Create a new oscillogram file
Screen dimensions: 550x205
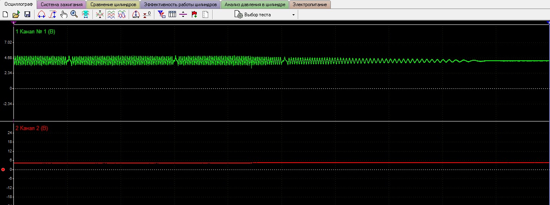coord(5,14)
